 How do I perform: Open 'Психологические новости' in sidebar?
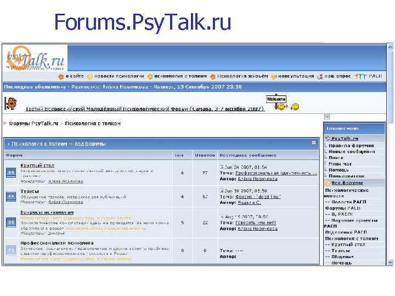347,193
